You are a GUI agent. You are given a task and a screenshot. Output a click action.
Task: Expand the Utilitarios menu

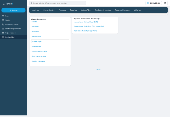click(138, 10)
